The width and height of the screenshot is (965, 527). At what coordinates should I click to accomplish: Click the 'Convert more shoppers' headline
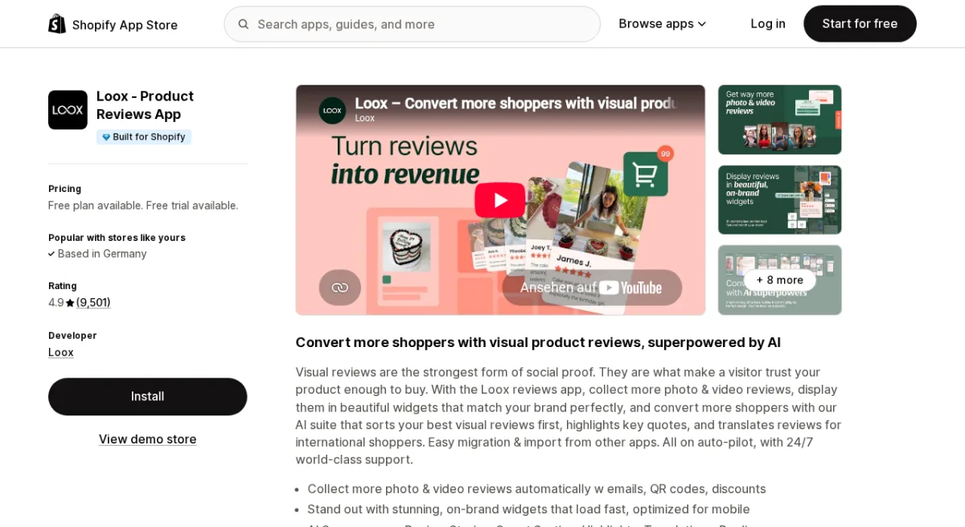(538, 342)
